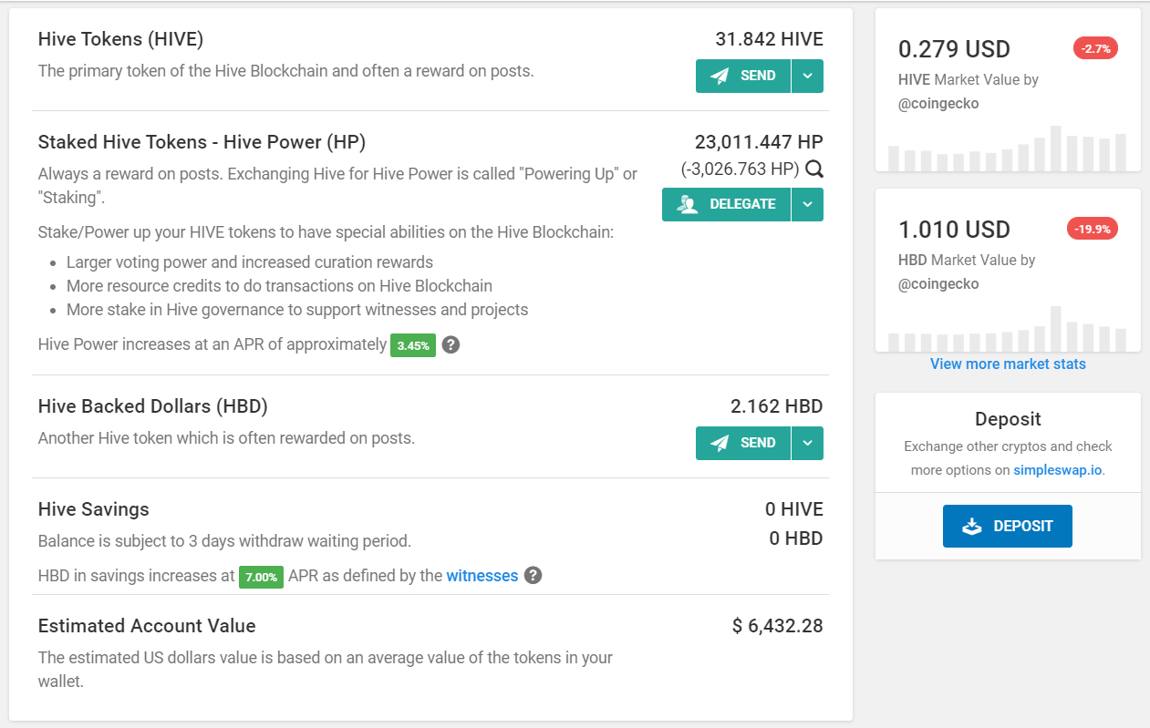The height and width of the screenshot is (728, 1150).
Task: Click the DELEGATE button for Hive Power
Action: (x=726, y=205)
